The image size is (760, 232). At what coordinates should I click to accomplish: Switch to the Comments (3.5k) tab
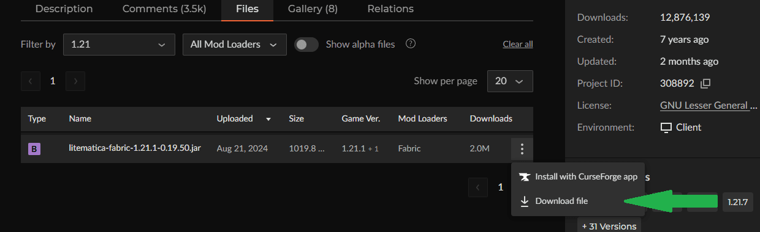pyautogui.click(x=164, y=9)
